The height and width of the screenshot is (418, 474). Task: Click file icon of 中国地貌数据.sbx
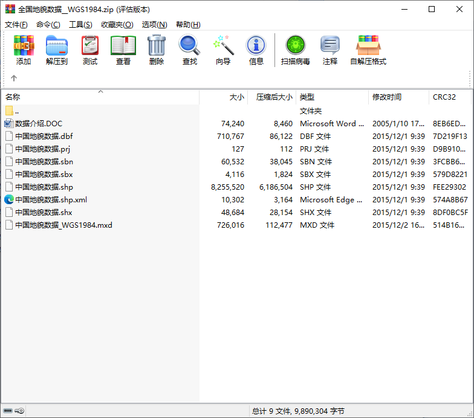[9, 174]
